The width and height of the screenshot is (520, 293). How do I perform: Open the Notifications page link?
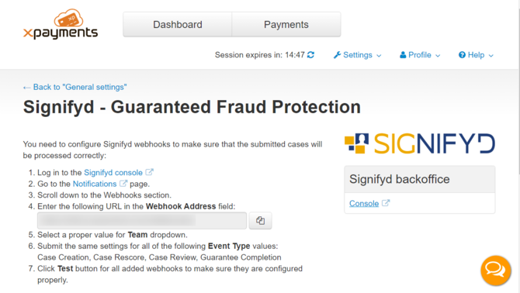95,184
